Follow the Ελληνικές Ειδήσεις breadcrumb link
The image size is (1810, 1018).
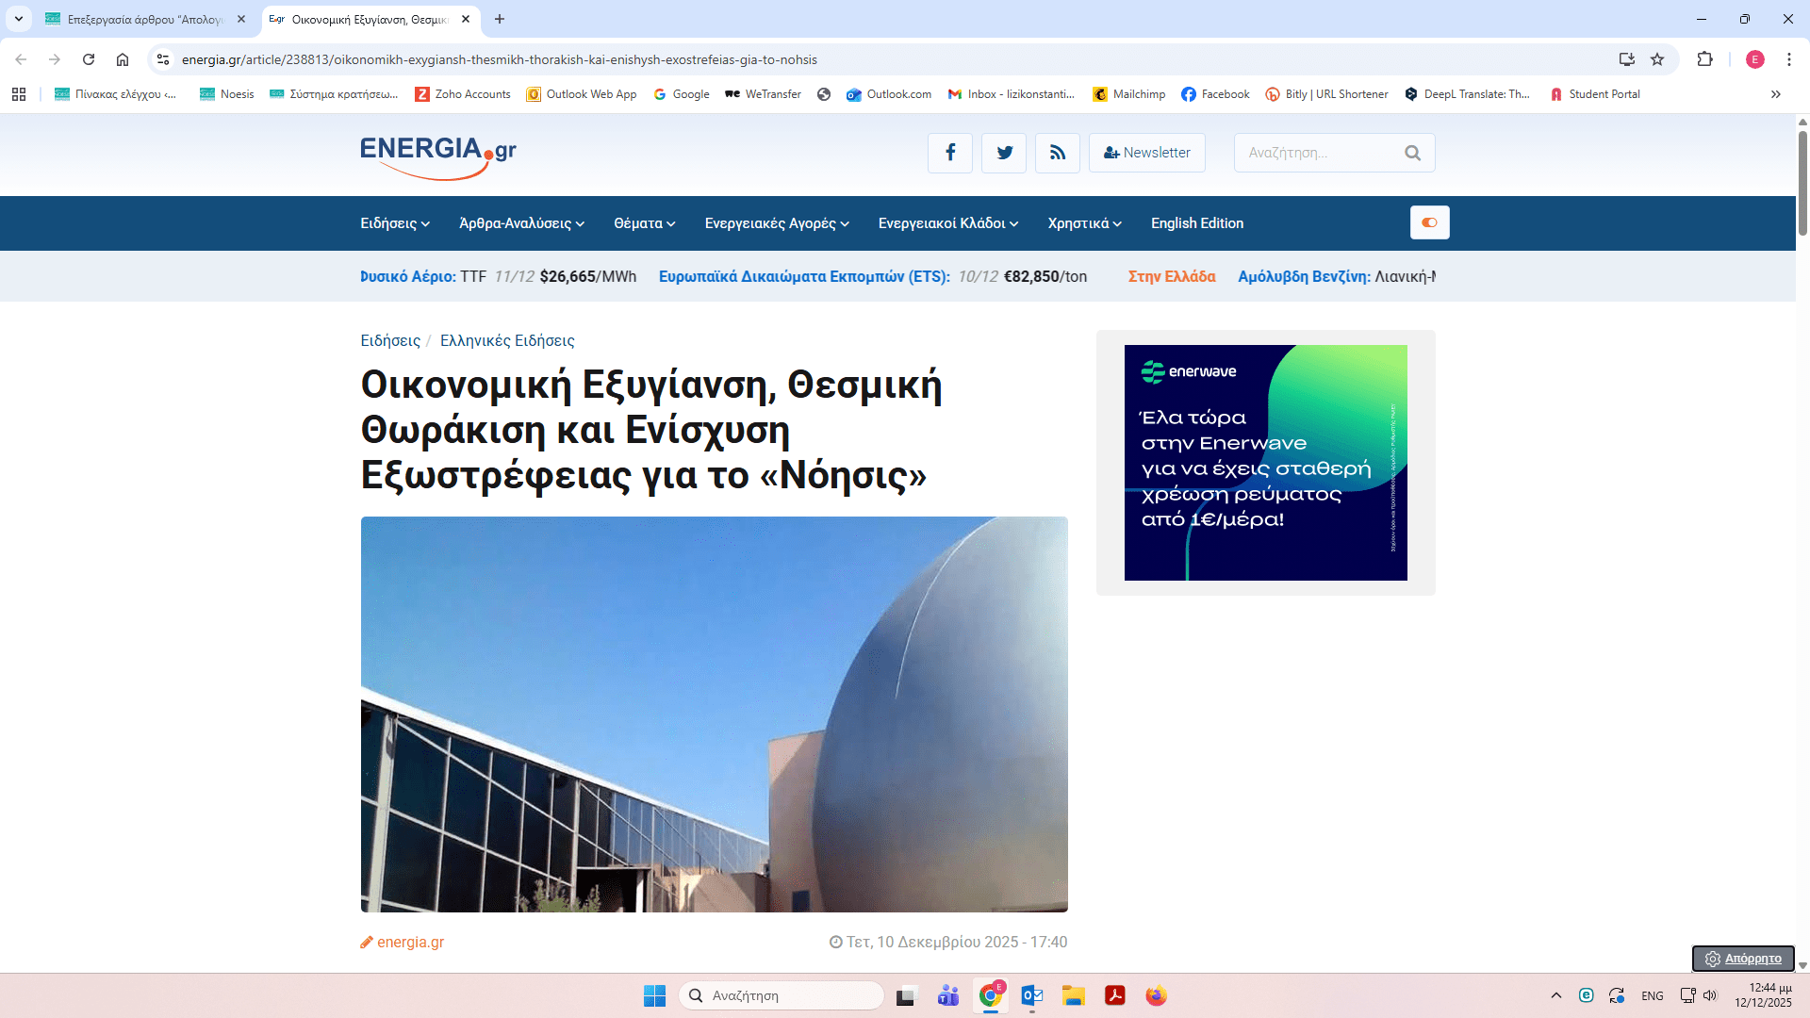[507, 340]
